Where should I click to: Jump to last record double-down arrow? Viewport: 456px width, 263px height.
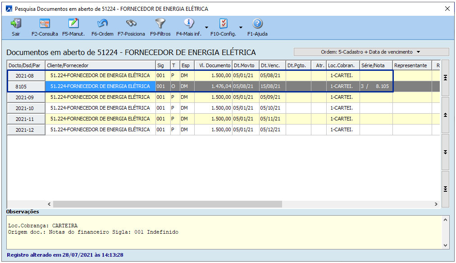click(445, 189)
